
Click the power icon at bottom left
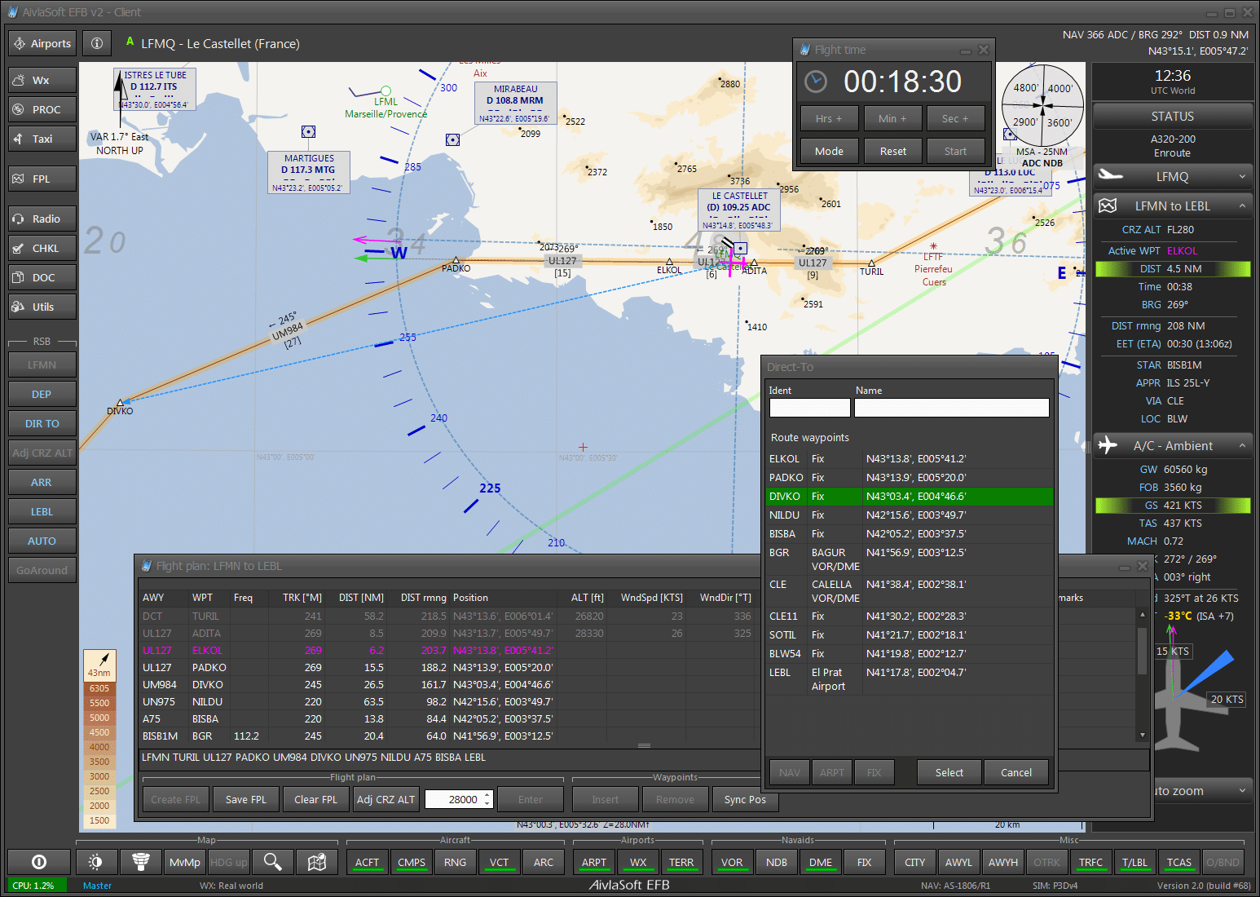tap(38, 862)
